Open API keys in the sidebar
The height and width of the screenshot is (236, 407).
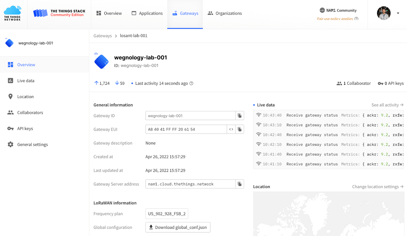tap(44, 128)
